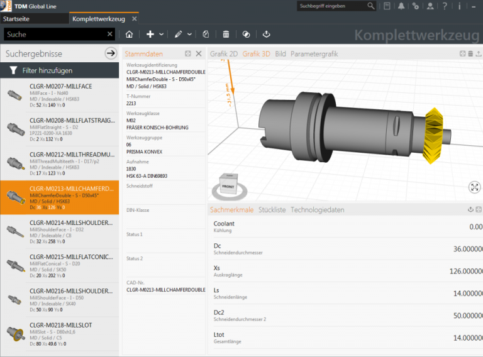This screenshot has width=483, height=357.
Task: Click the trash delete icon in toolbar
Action: coord(226,35)
